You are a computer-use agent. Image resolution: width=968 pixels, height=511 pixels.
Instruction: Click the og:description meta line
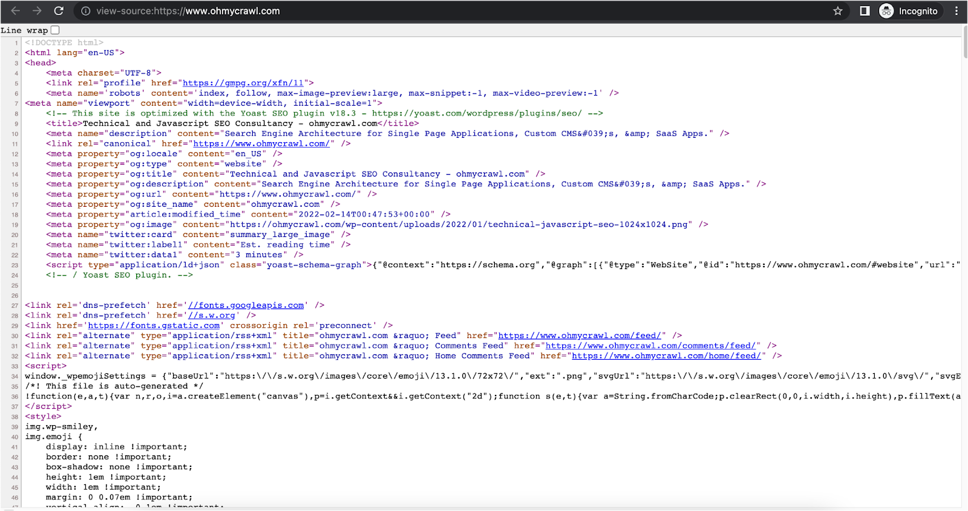406,184
